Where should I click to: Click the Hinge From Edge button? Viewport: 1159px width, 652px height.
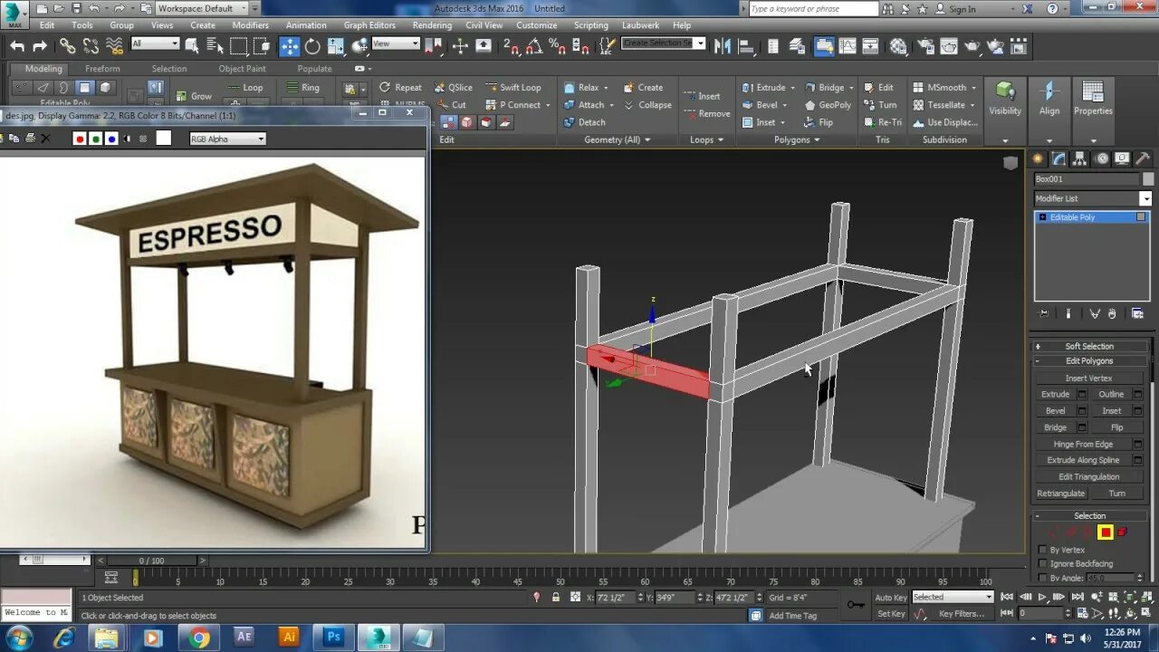pyautogui.click(x=1083, y=444)
